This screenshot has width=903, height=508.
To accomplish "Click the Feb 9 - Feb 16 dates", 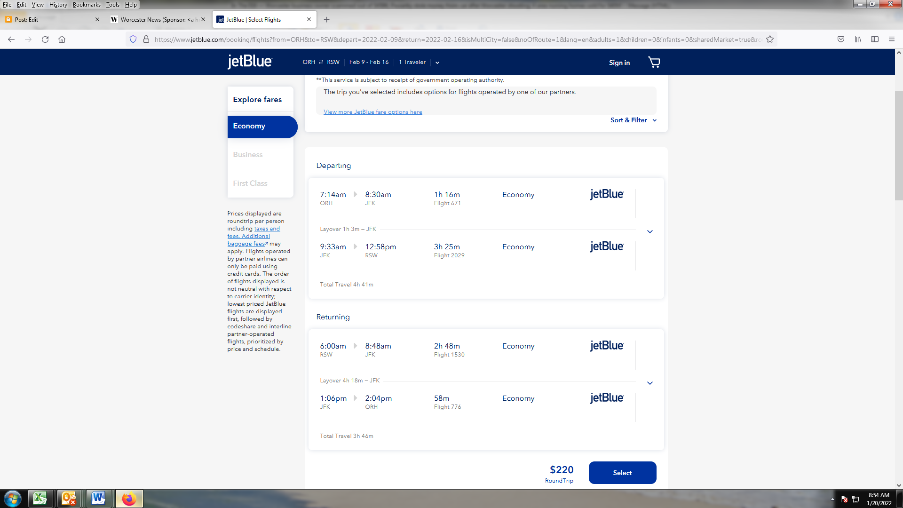I will pyautogui.click(x=369, y=62).
